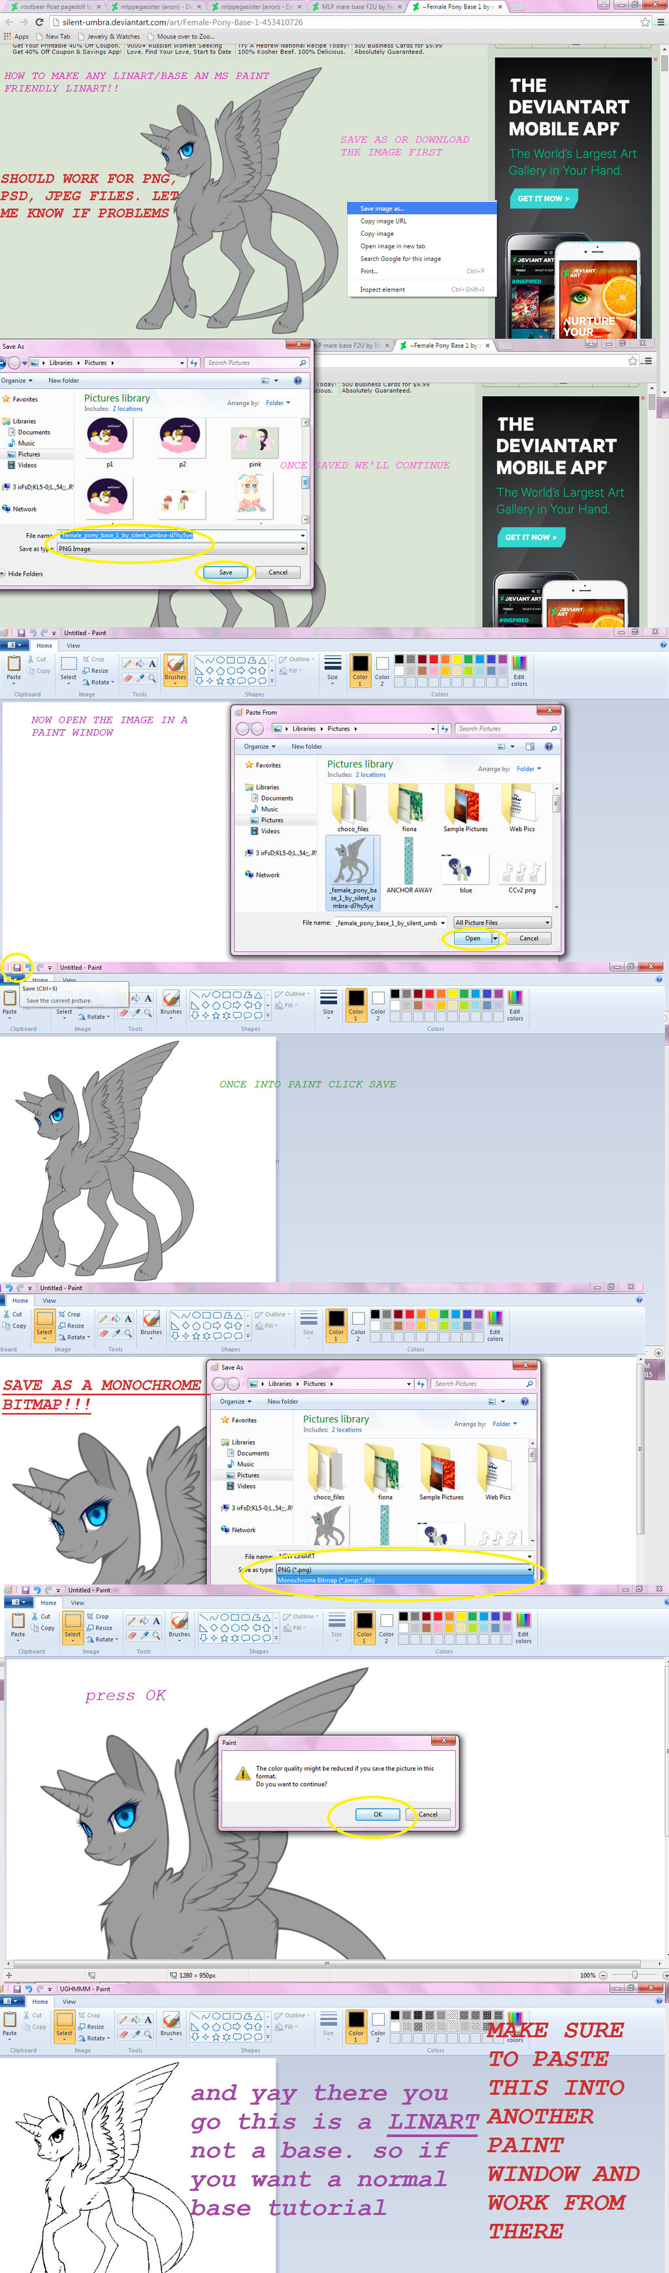Image resolution: width=669 pixels, height=2273 pixels.
Task: Click Resize in Paint behind Paste From dialog
Action: [x=95, y=670]
